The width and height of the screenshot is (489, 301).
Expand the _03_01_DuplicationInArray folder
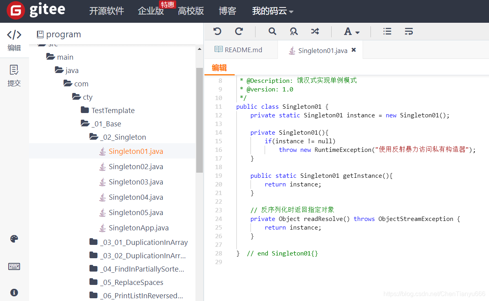pyautogui.click(x=93, y=242)
